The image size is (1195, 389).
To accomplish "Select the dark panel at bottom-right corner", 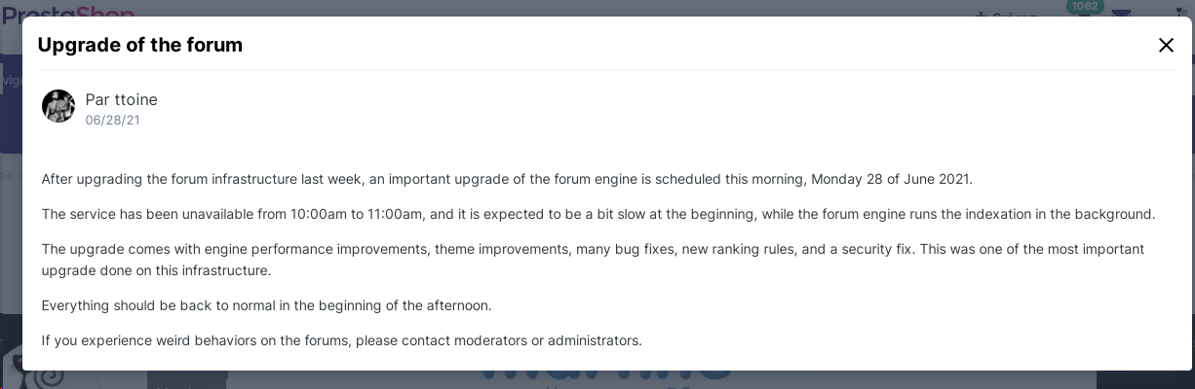I will (1145, 379).
